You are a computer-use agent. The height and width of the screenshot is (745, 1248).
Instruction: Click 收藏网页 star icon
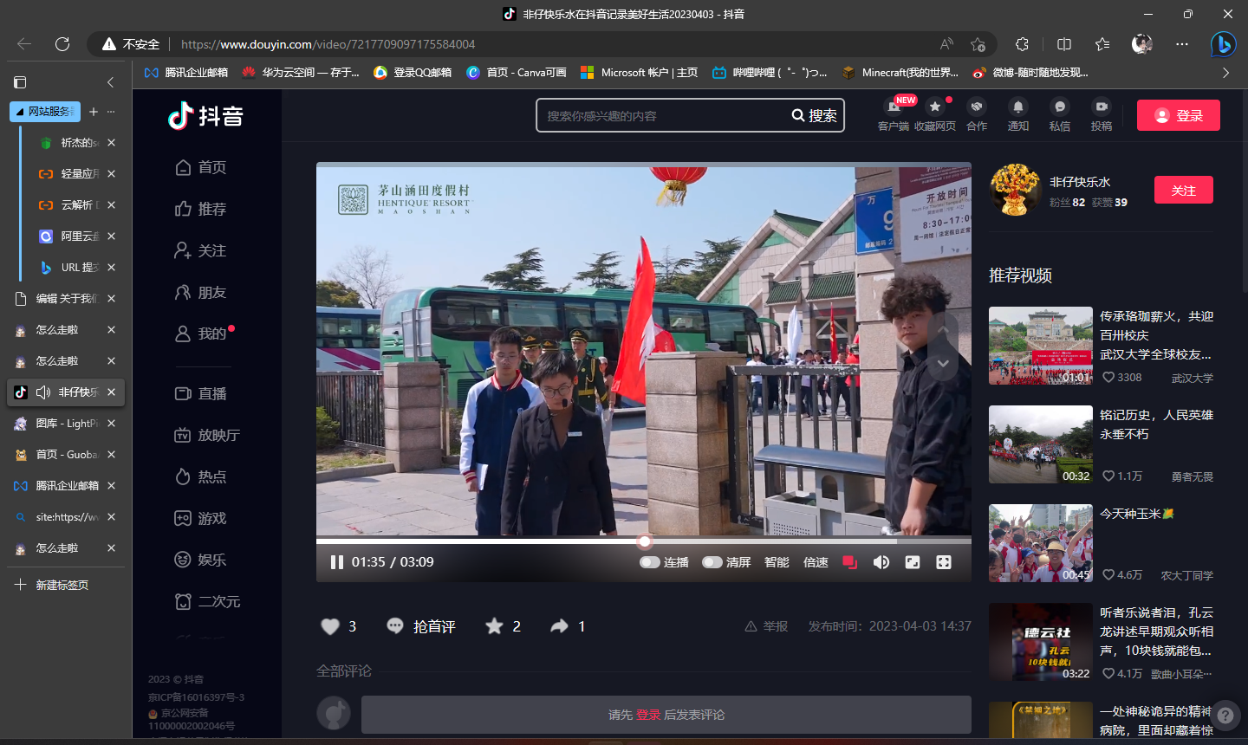[935, 107]
